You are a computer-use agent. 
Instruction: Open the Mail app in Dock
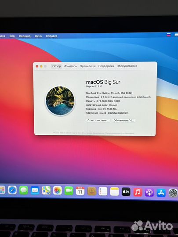point(35,190)
